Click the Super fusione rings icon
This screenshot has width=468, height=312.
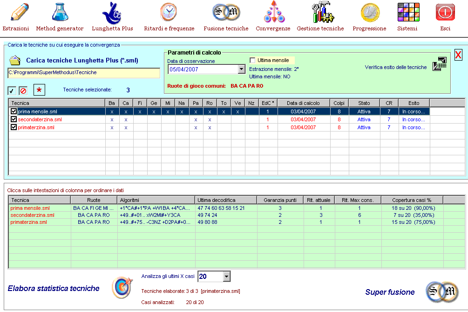click(x=442, y=291)
